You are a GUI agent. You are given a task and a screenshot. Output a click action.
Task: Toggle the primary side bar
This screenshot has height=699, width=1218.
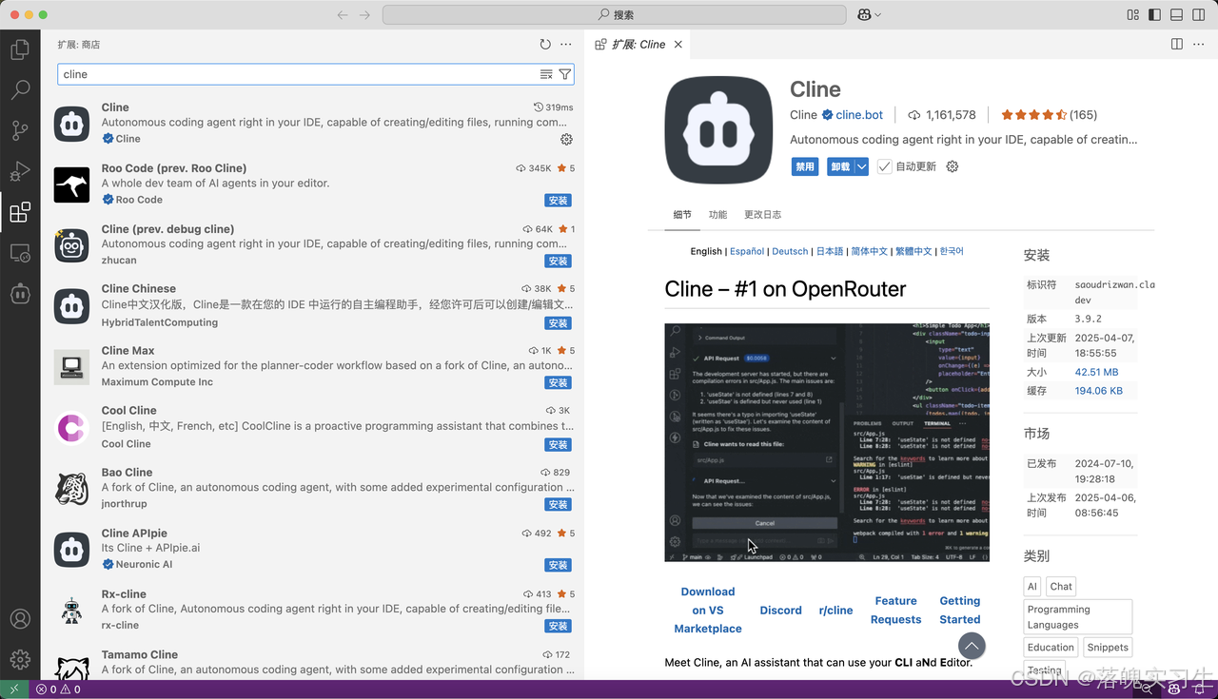[x=1155, y=15]
